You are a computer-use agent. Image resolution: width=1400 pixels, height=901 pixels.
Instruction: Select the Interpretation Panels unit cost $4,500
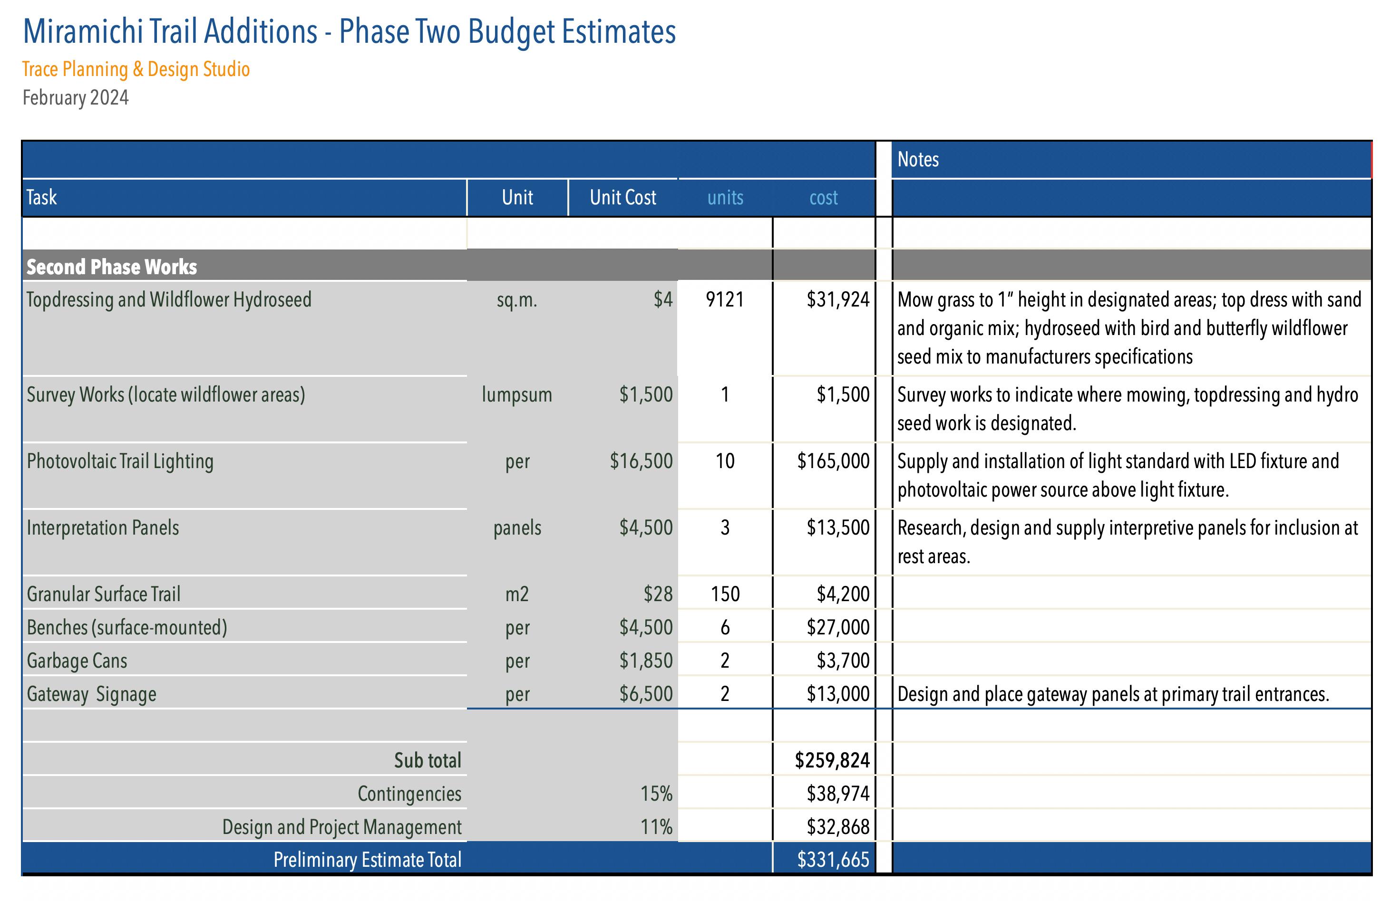(x=646, y=528)
